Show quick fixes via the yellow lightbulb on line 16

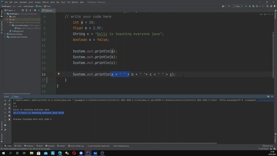(x=59, y=74)
